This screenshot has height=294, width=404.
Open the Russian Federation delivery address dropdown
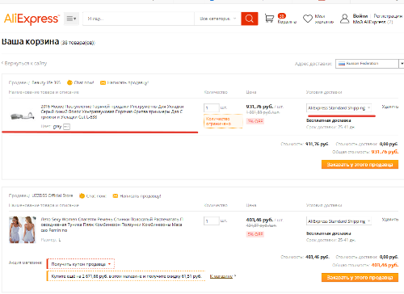click(369, 64)
